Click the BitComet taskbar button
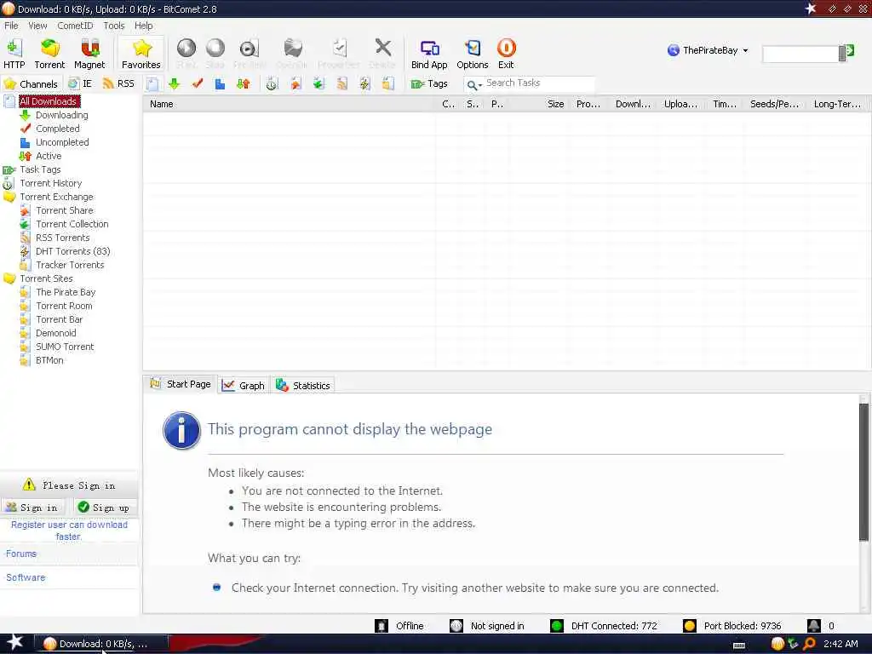872x654 pixels. tap(100, 644)
